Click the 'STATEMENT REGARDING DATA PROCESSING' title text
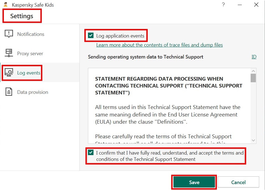The image size is (265, 191). pyautogui.click(x=169, y=86)
